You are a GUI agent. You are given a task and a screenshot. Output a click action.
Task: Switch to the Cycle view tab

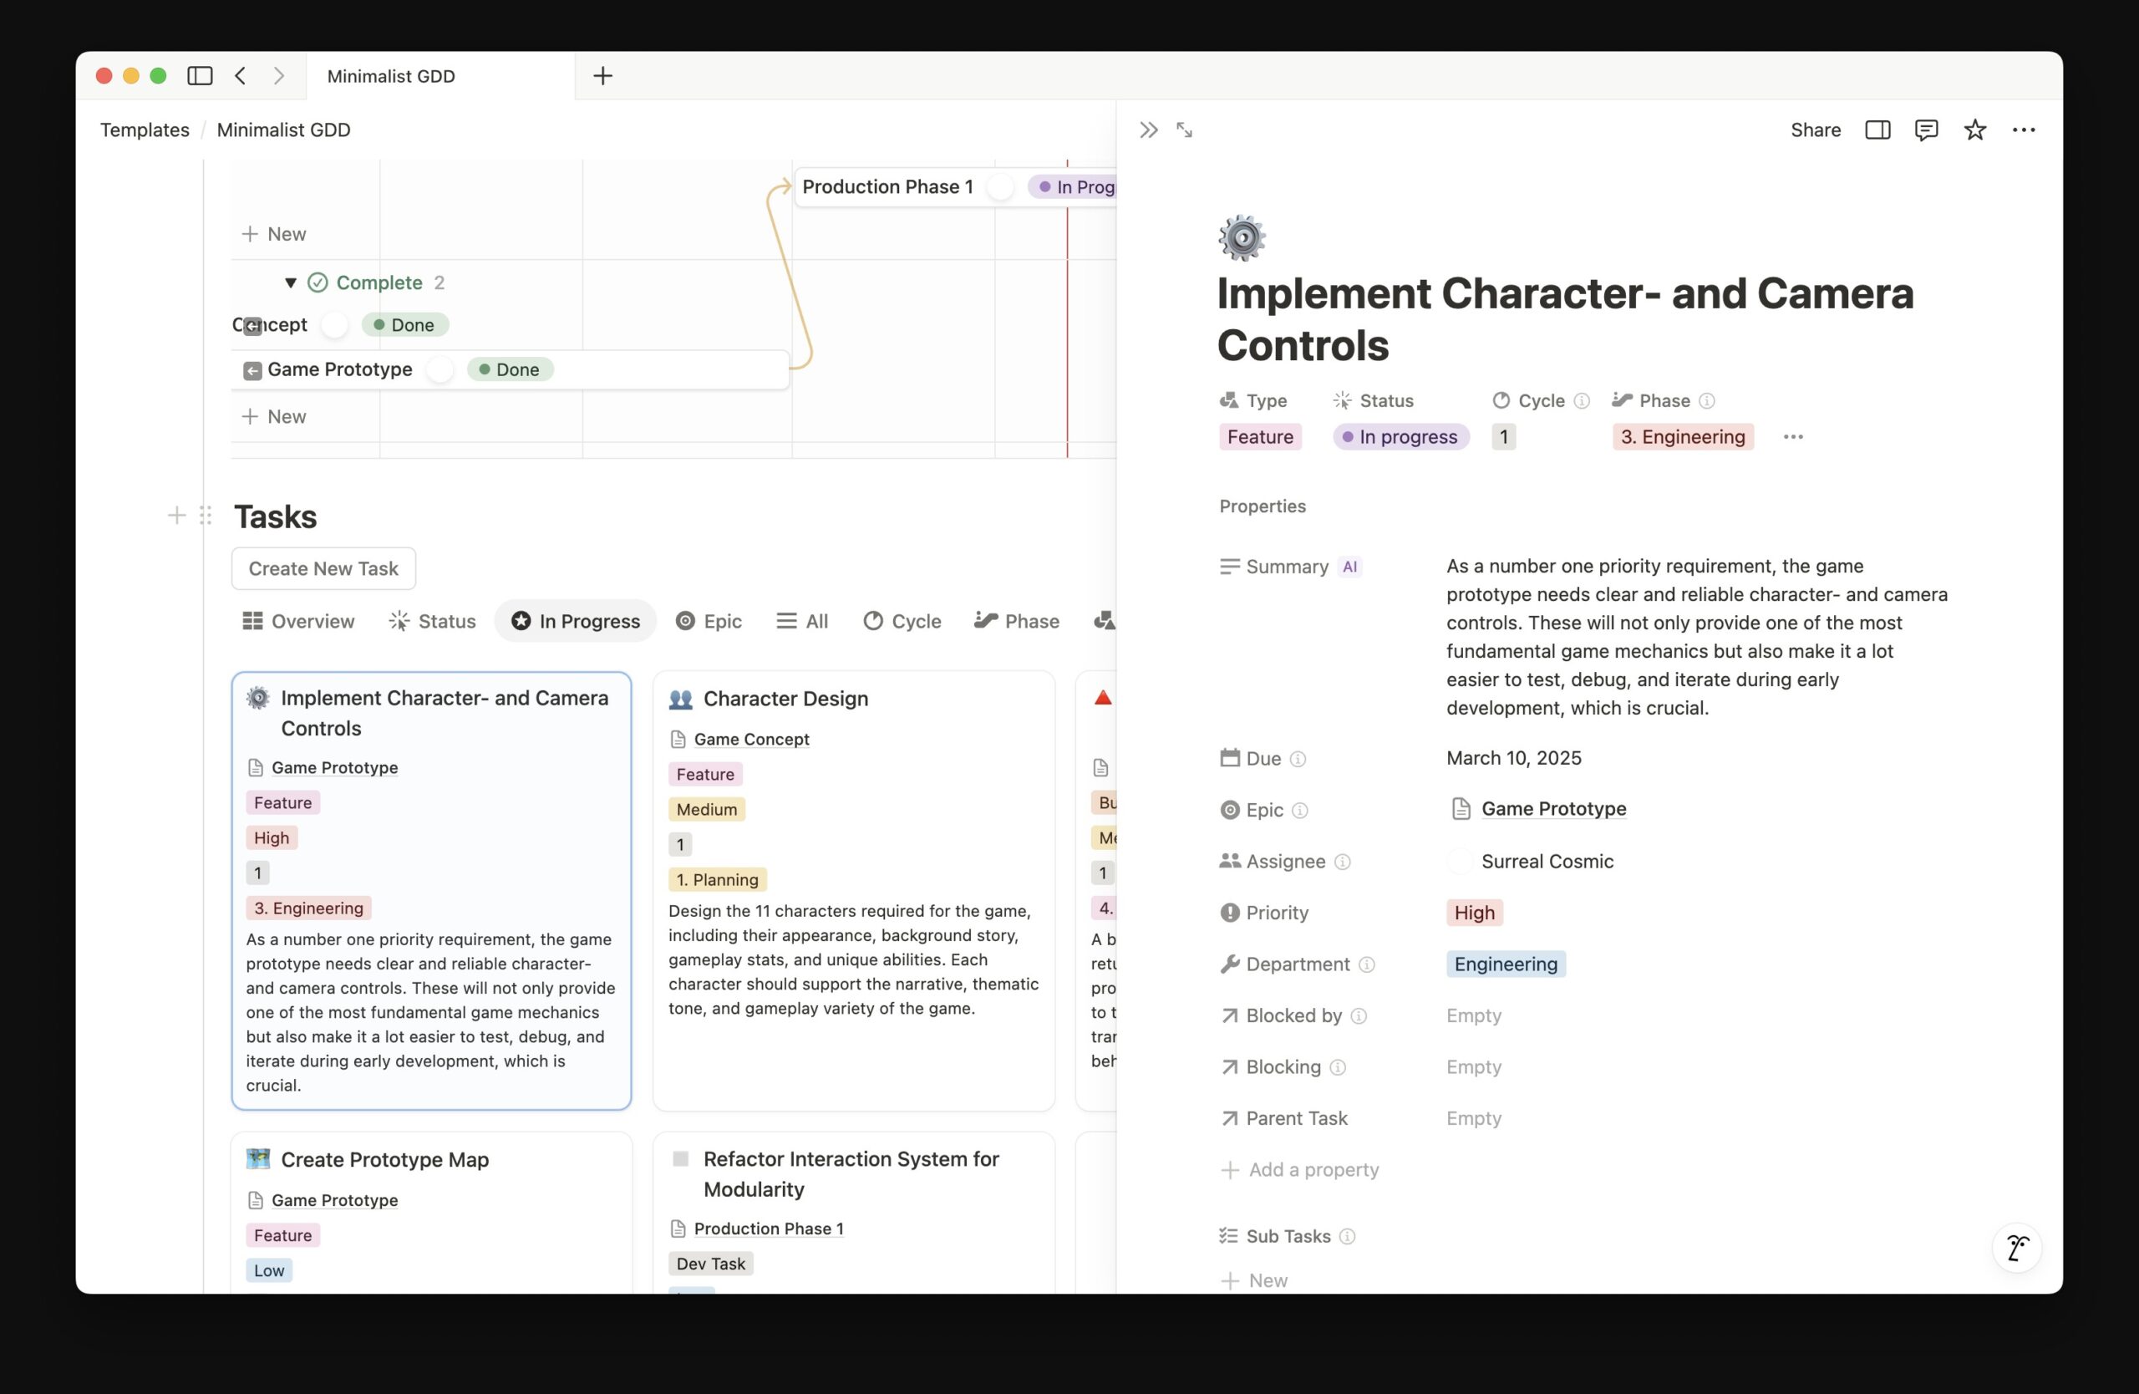[902, 621]
